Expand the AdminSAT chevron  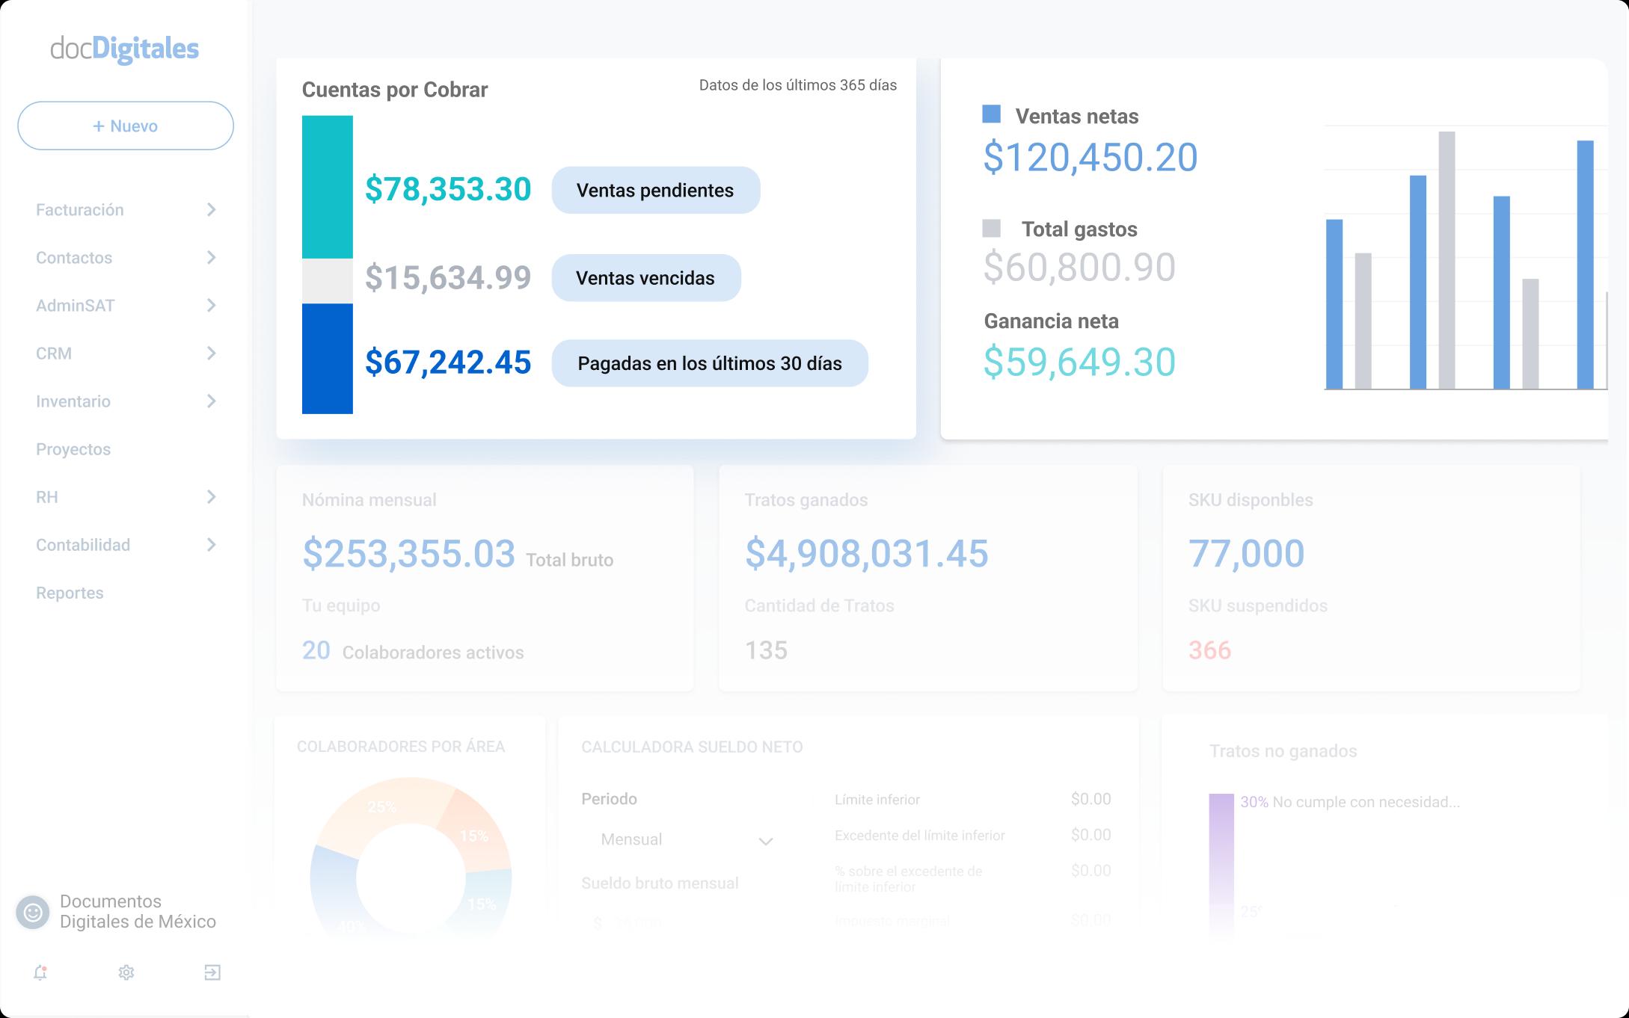pos(211,306)
